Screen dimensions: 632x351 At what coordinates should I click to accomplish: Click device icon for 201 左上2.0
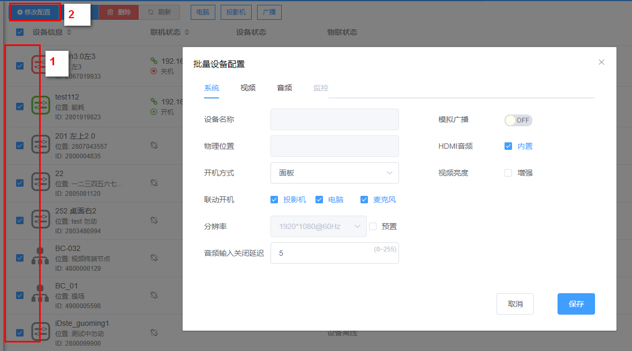click(40, 144)
